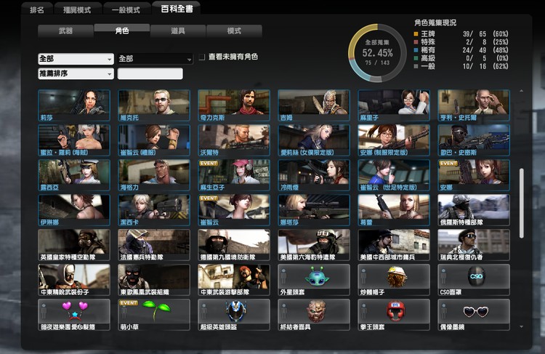Focus the character search input field

pyautogui.click(x=150, y=73)
